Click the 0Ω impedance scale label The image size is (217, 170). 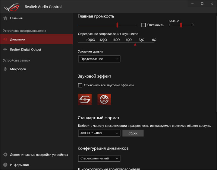154,40
